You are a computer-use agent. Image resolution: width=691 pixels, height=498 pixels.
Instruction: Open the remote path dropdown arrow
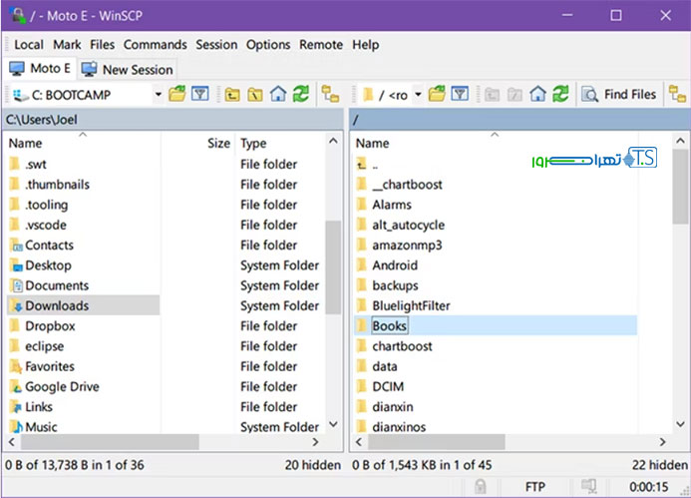[417, 95]
